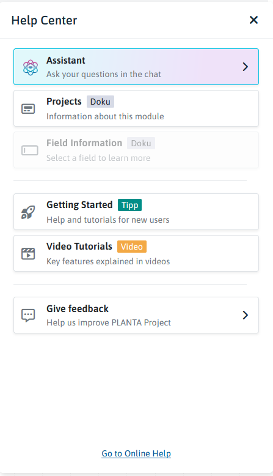Expand the Assistant chat via its chevron
The width and height of the screenshot is (273, 476).
click(246, 67)
